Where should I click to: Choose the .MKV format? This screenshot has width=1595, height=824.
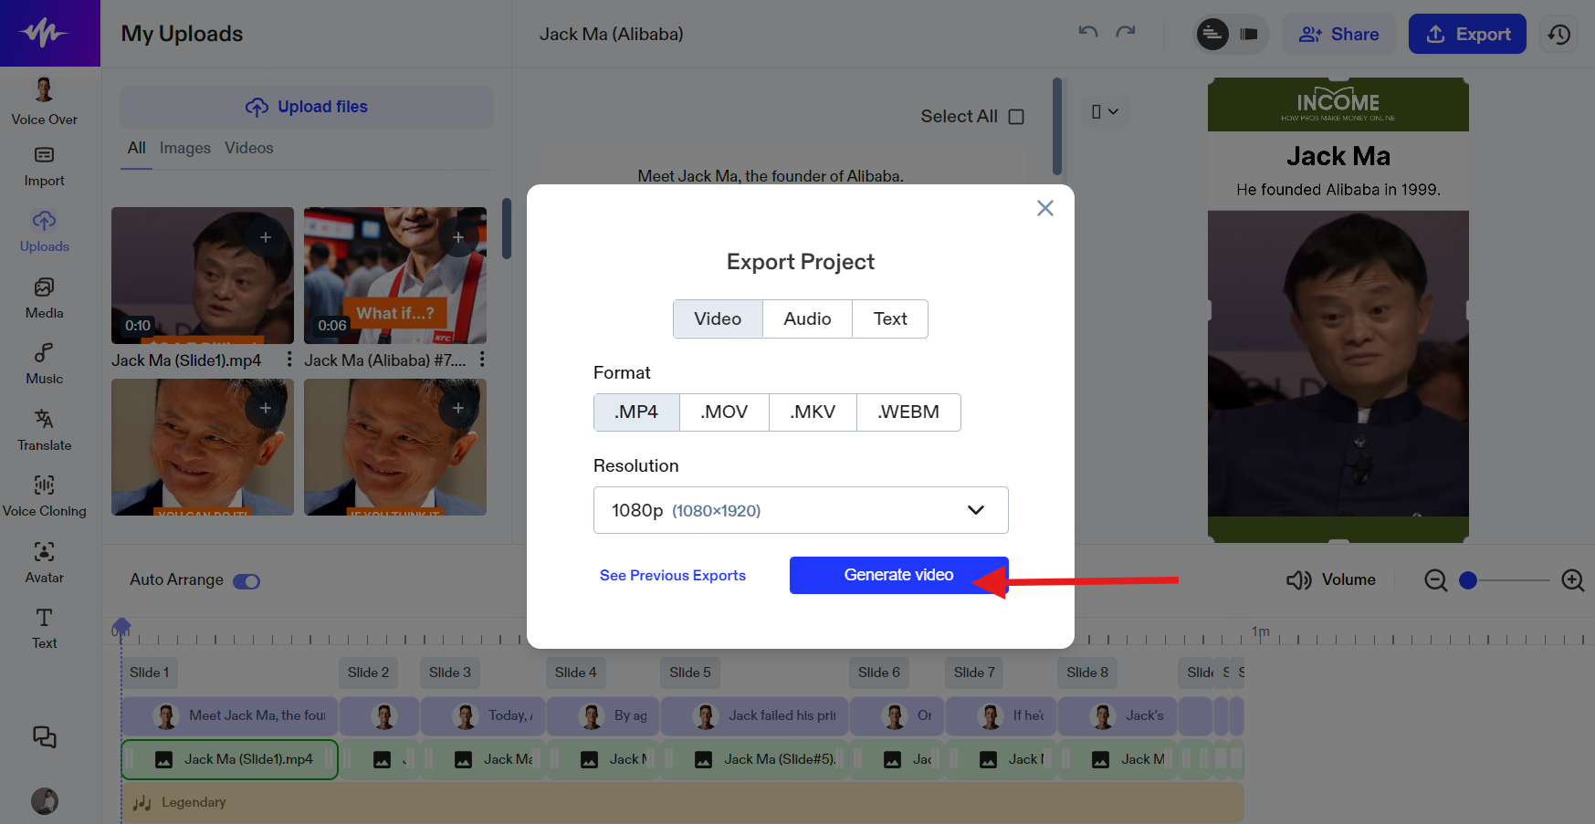pos(813,412)
